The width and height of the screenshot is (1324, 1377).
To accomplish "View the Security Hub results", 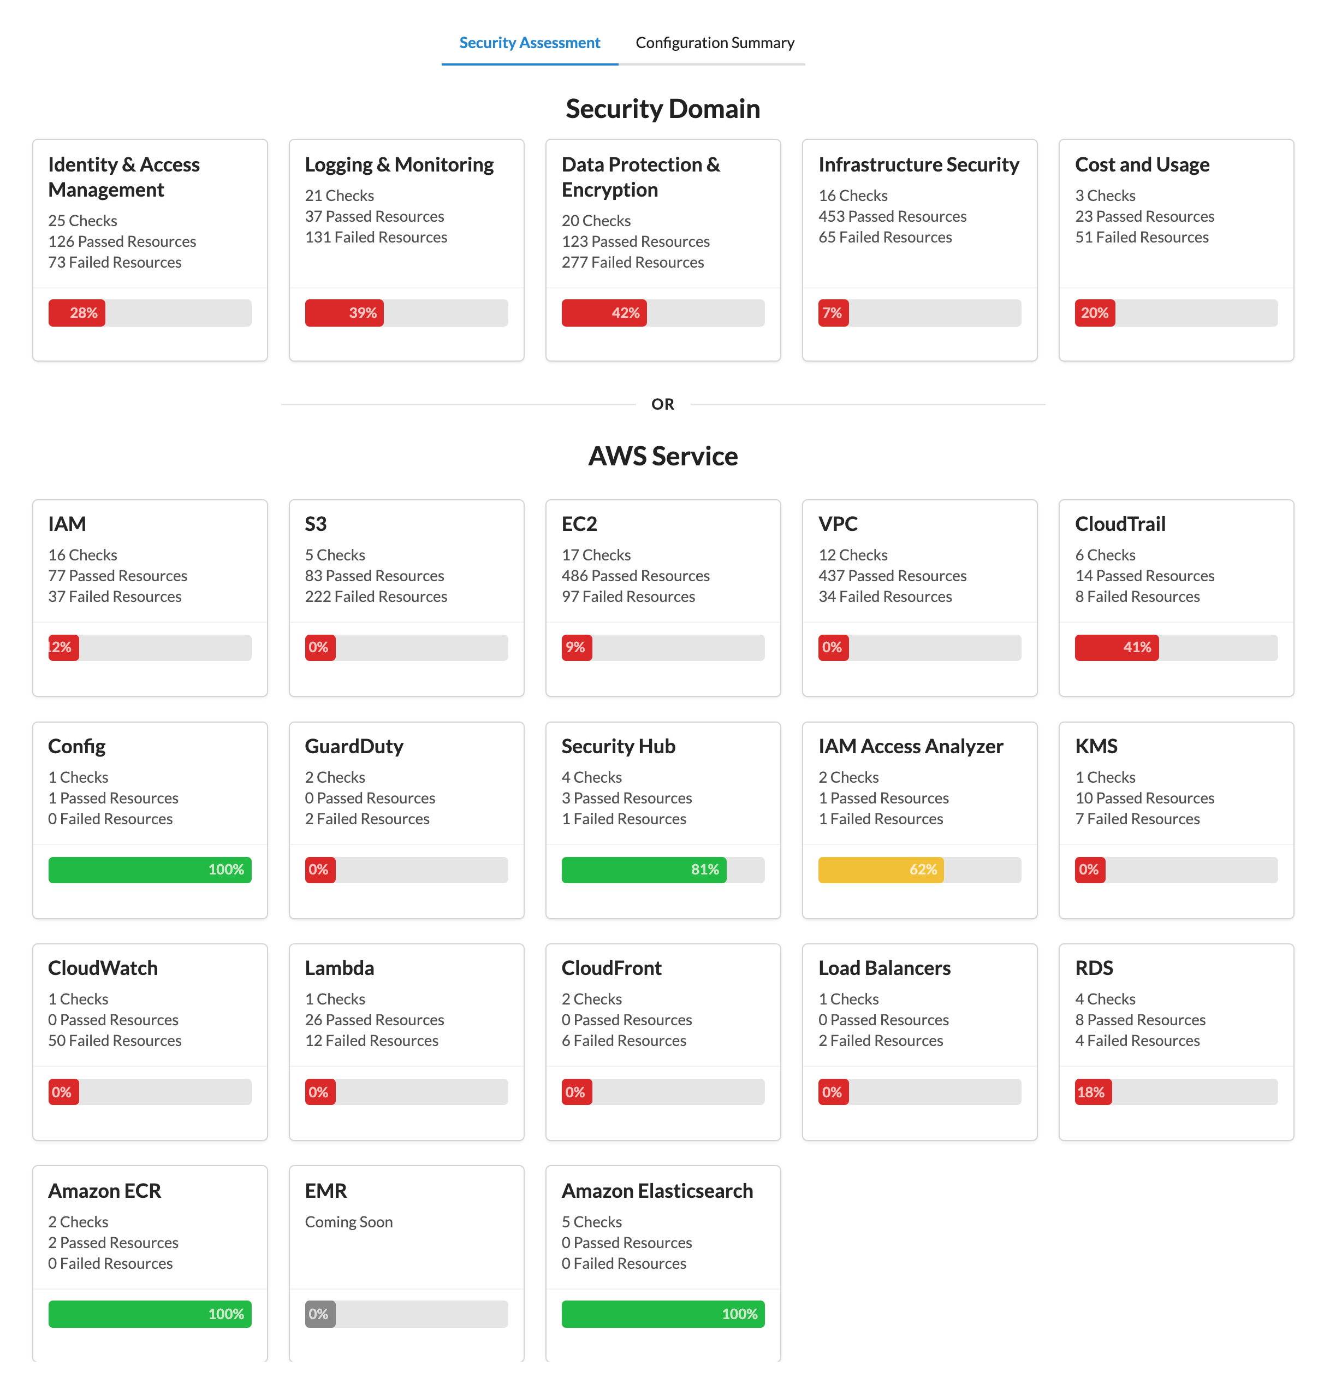I will point(662,818).
